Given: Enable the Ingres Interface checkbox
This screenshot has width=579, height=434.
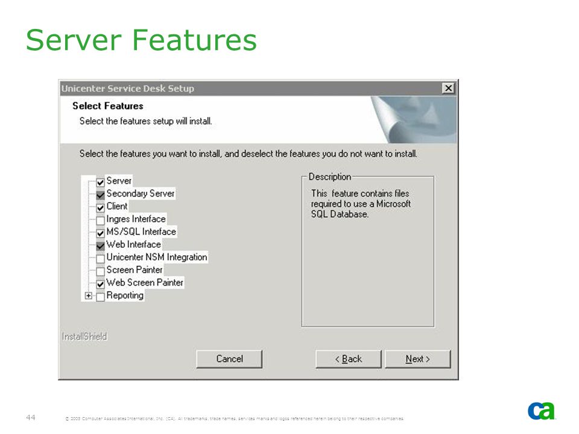Looking at the screenshot, I should click(101, 221).
